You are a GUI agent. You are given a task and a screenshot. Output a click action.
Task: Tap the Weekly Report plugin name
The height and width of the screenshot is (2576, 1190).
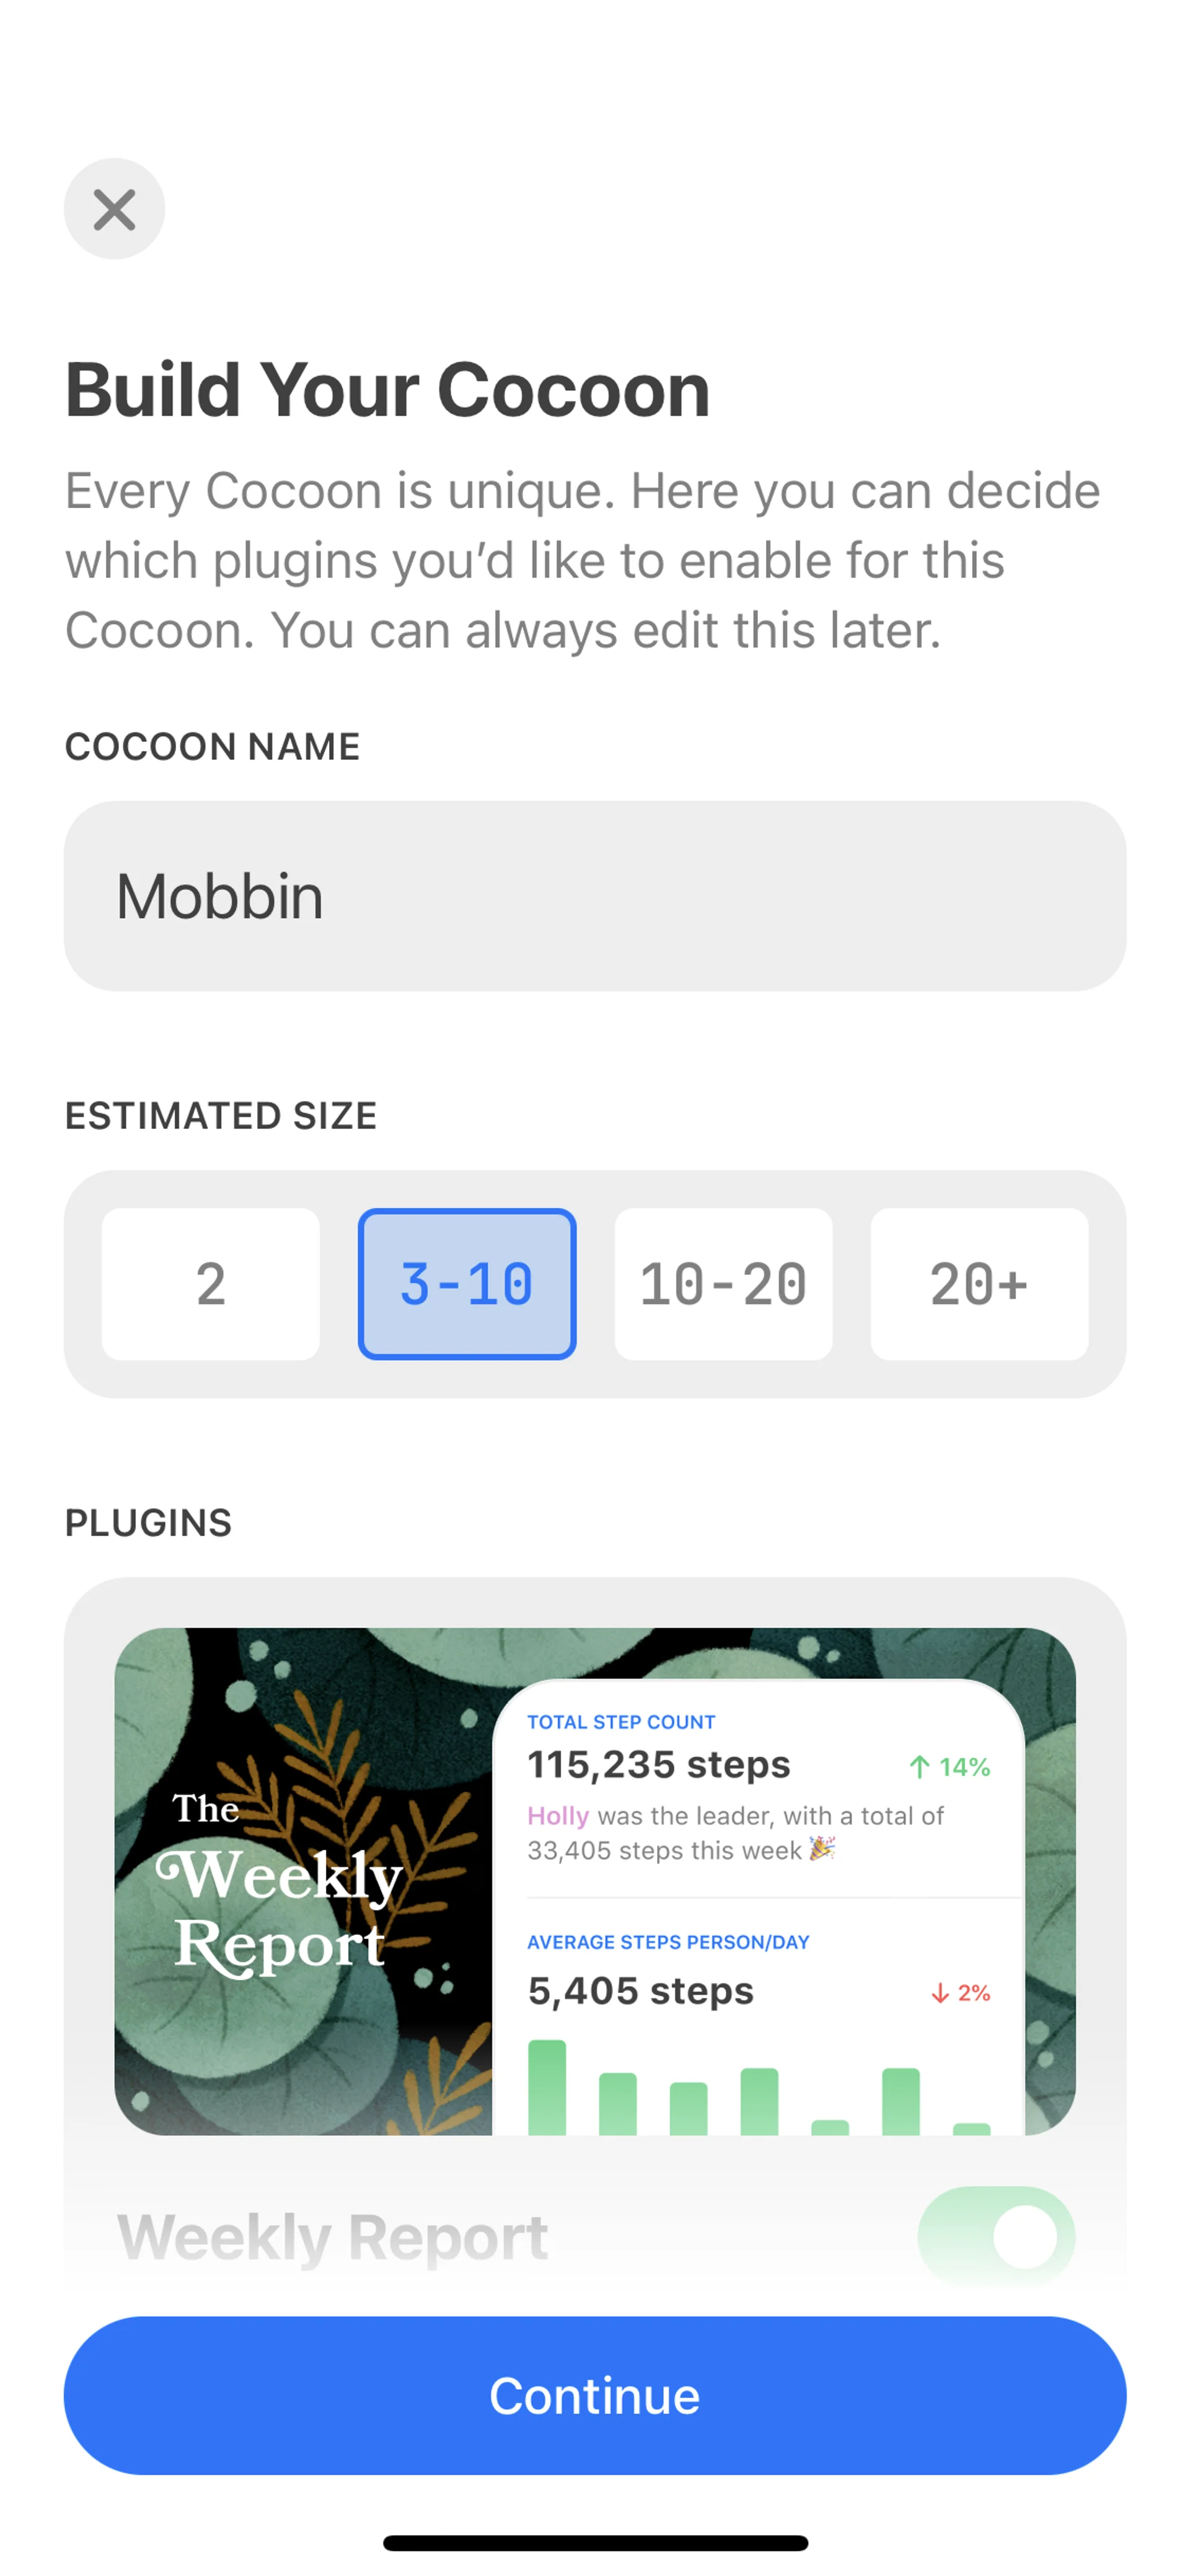(332, 2236)
